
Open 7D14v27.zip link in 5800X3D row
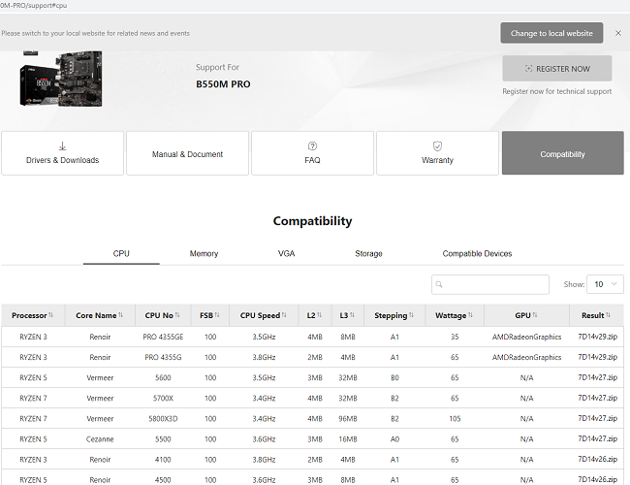click(x=597, y=419)
